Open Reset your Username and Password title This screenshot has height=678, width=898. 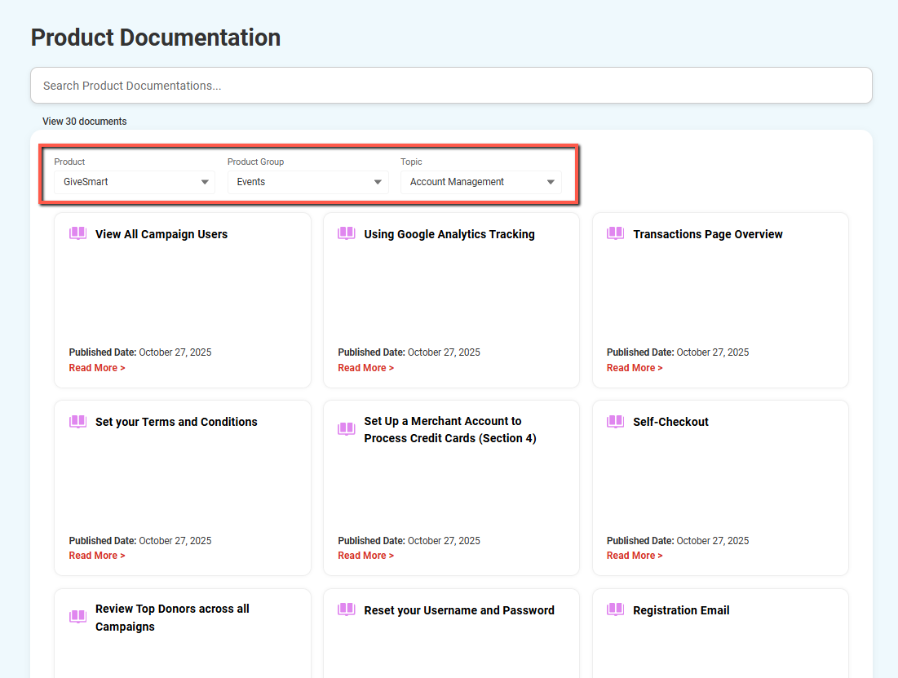(x=459, y=610)
